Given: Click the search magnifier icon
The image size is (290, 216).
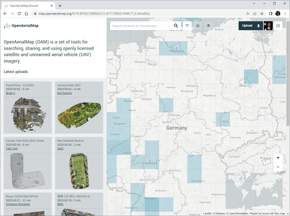Looking at the screenshot, I should (x=176, y=26).
